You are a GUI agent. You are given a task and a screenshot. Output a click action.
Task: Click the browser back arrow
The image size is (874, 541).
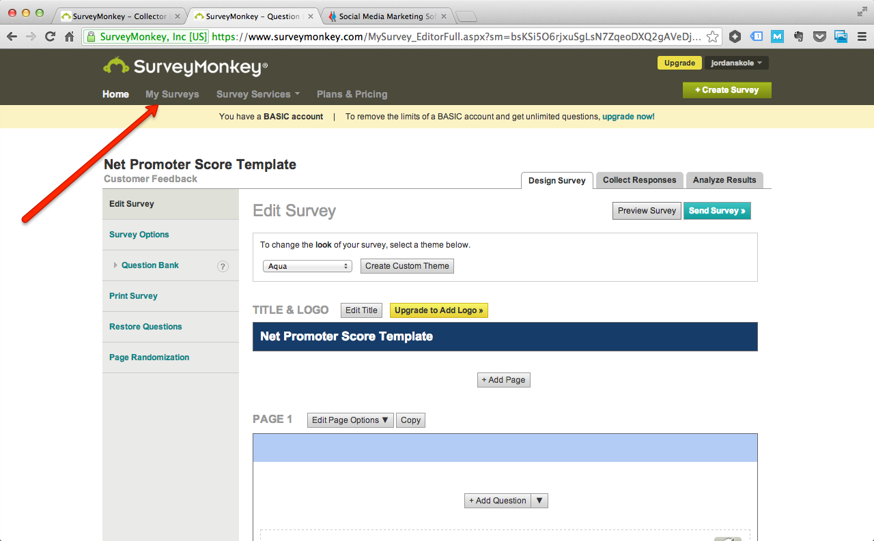[12, 37]
